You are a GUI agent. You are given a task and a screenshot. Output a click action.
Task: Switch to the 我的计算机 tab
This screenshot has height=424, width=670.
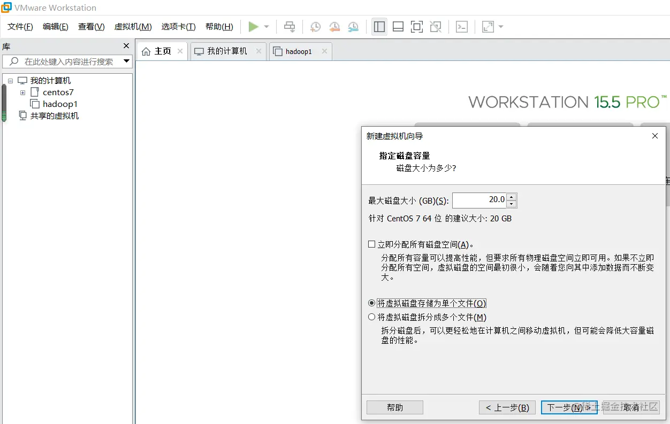(x=227, y=51)
